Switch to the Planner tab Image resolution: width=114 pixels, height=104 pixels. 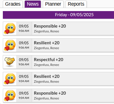coord(53,4)
